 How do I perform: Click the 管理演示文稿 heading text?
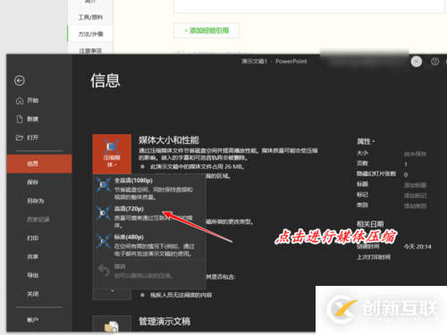coord(164,322)
